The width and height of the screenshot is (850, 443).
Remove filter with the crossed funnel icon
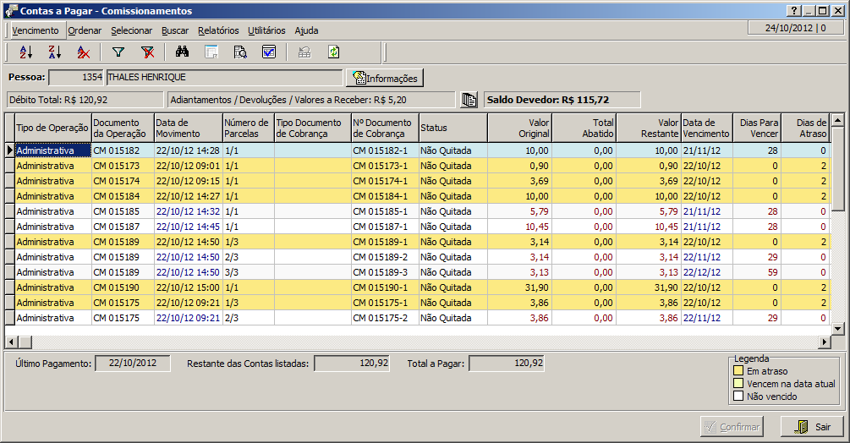pyautogui.click(x=147, y=52)
